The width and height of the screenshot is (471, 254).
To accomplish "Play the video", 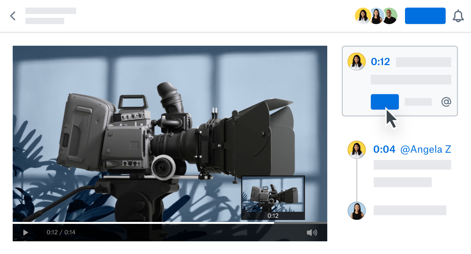I will coord(25,233).
